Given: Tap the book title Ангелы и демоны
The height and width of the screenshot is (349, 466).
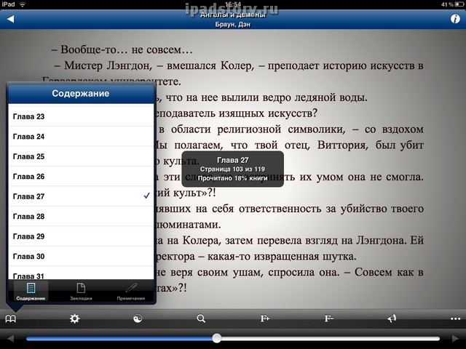Looking at the screenshot, I should pos(233,15).
